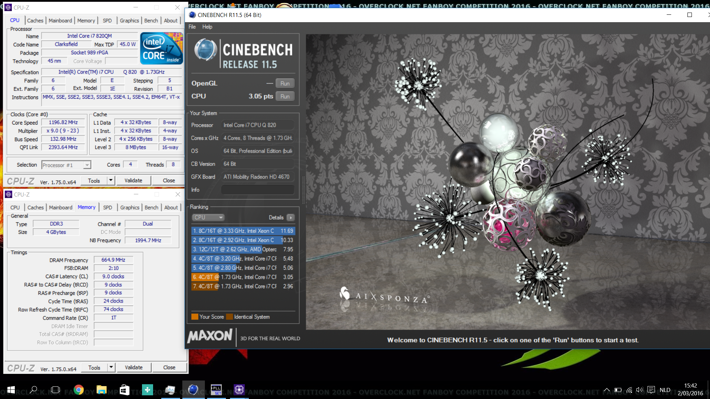Viewport: 710px width, 399px height.
Task: Expand Tools dropdown arrow in upper CPU-Z
Action: (111, 180)
